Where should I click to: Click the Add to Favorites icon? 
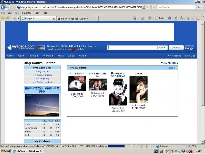[x=8, y=18]
